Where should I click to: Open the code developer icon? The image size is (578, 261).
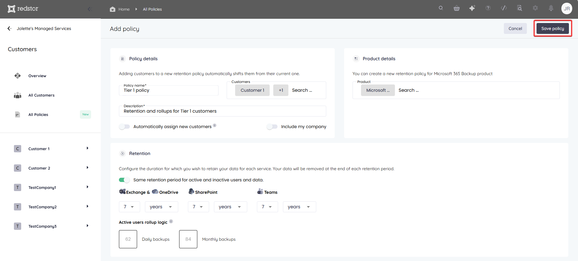pos(504,8)
